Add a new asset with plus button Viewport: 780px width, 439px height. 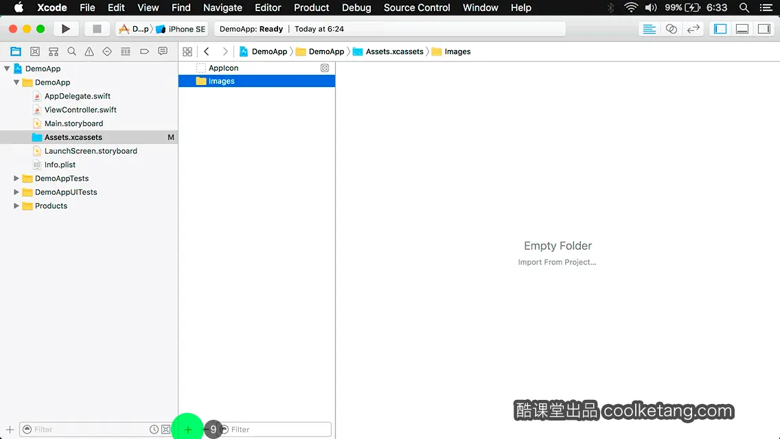(188, 429)
